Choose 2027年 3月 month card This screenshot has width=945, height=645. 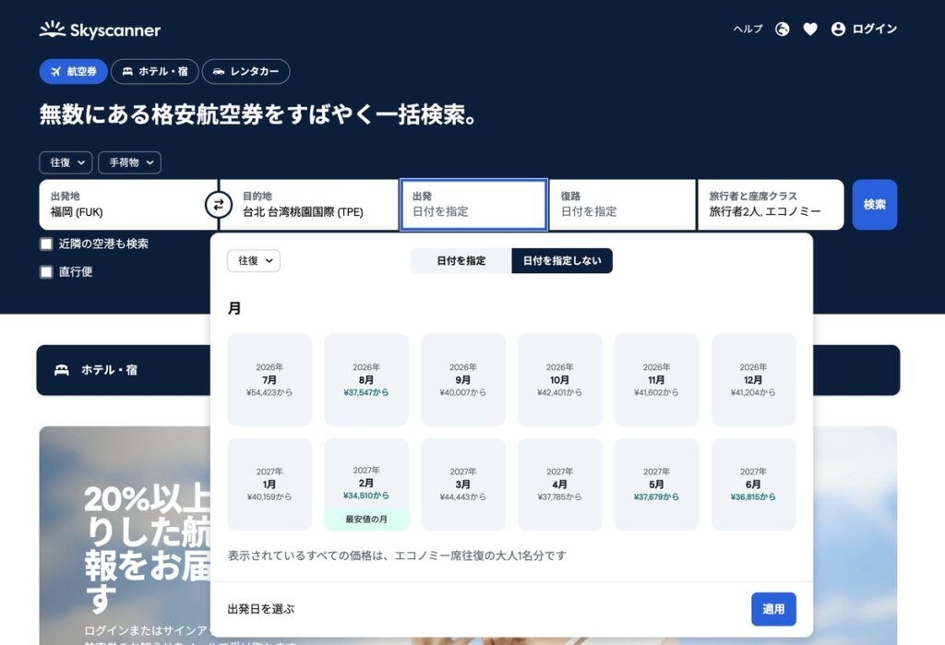(463, 484)
